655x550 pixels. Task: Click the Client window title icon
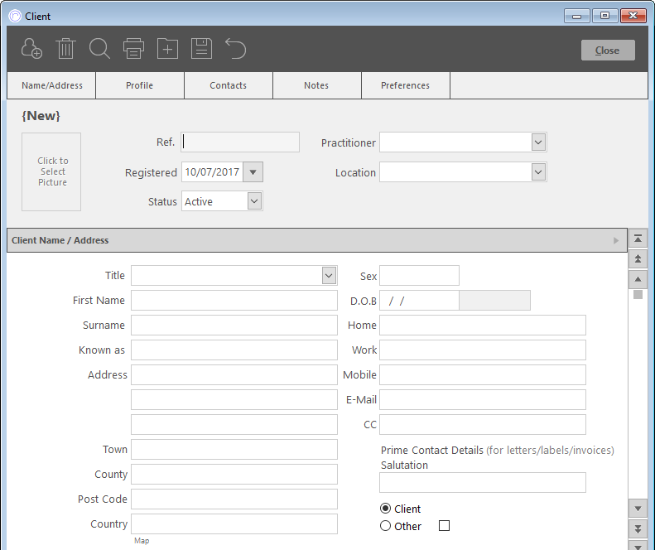coord(15,16)
